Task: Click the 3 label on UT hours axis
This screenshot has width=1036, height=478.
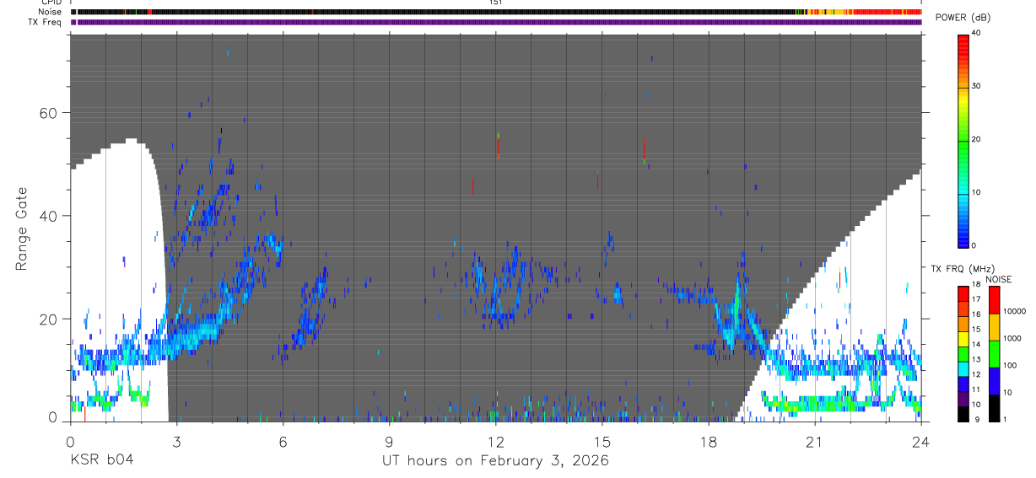Action: (x=176, y=441)
